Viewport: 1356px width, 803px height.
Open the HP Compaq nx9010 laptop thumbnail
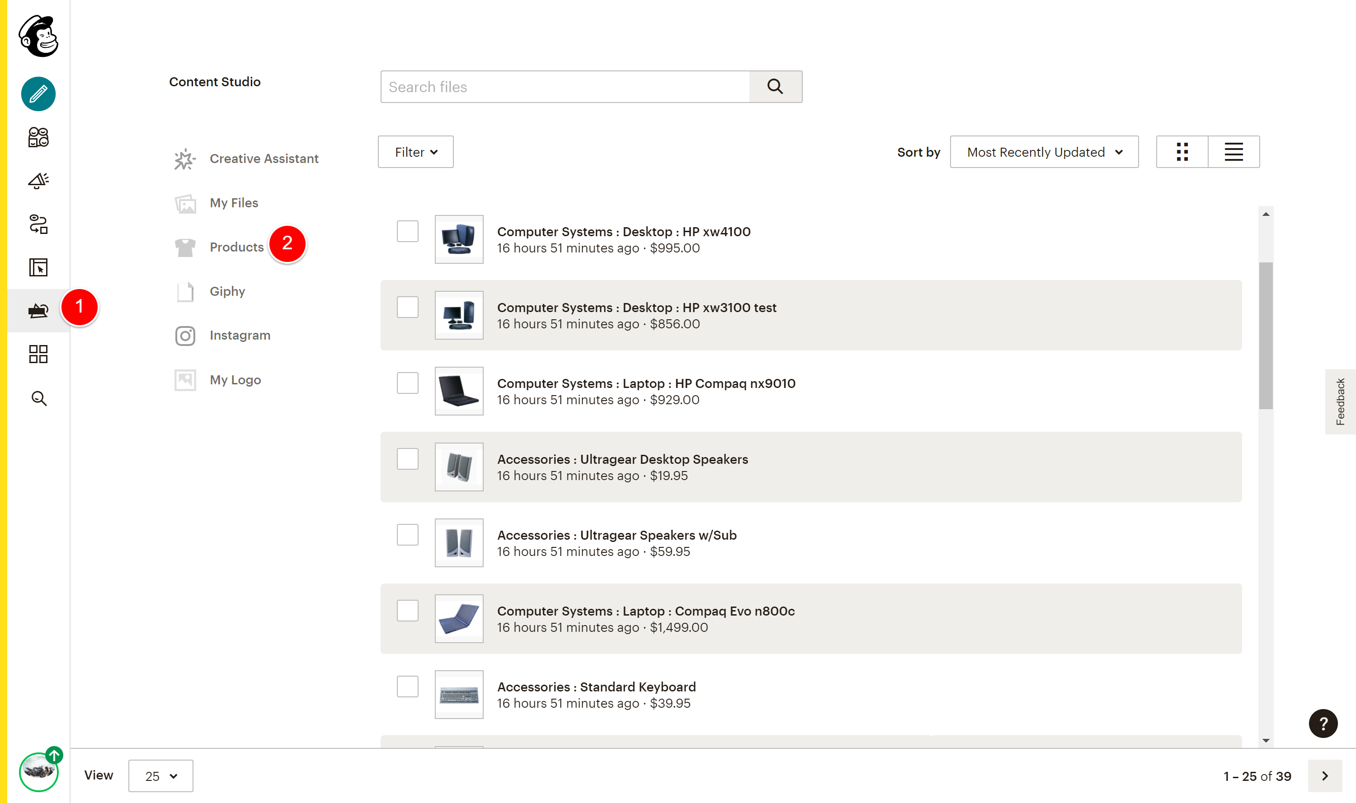click(459, 391)
